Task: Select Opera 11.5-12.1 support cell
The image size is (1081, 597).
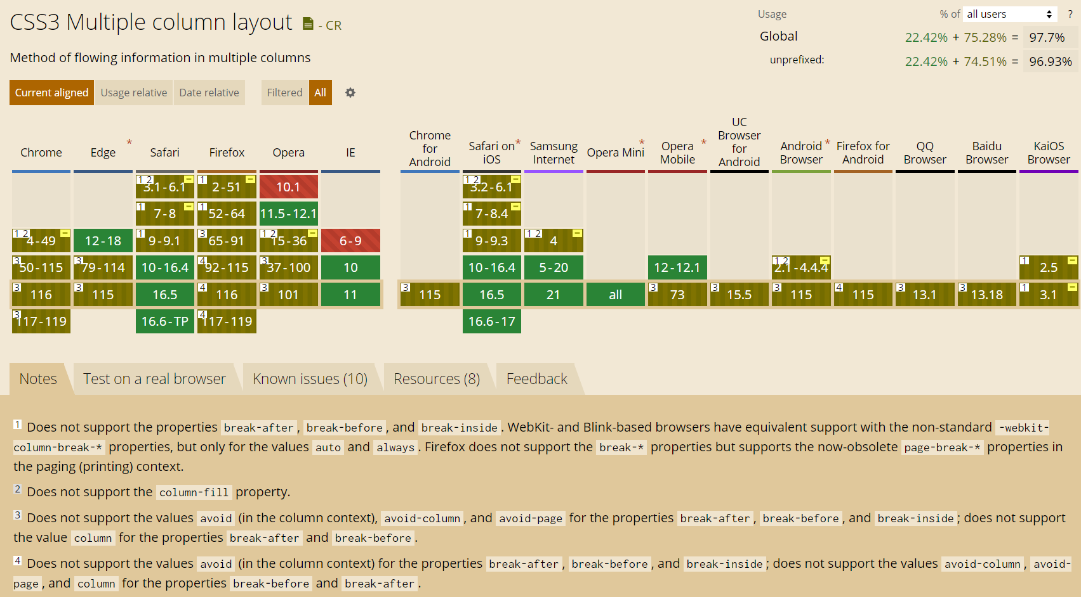Action: pyautogui.click(x=289, y=214)
